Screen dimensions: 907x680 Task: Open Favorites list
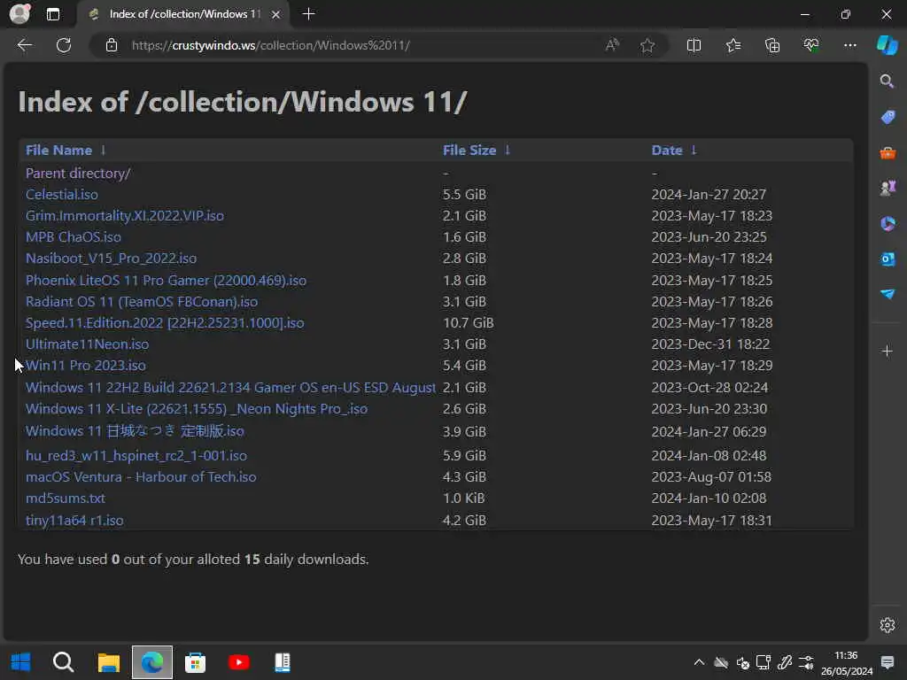[x=733, y=45]
